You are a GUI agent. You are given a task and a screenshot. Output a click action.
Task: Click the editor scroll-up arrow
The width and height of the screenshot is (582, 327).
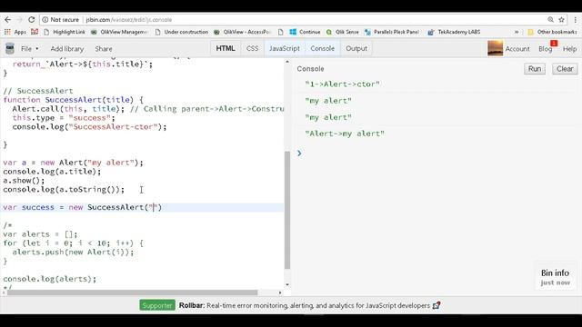287,62
